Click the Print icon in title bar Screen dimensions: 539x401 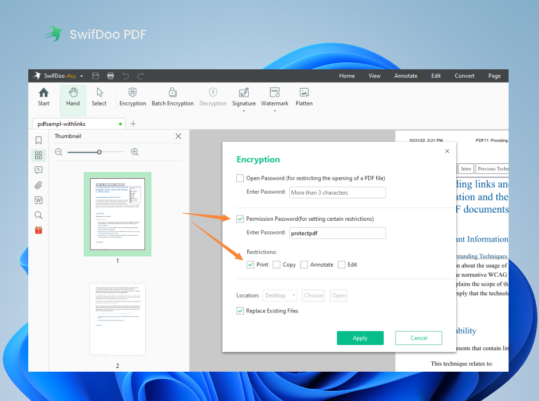click(110, 76)
